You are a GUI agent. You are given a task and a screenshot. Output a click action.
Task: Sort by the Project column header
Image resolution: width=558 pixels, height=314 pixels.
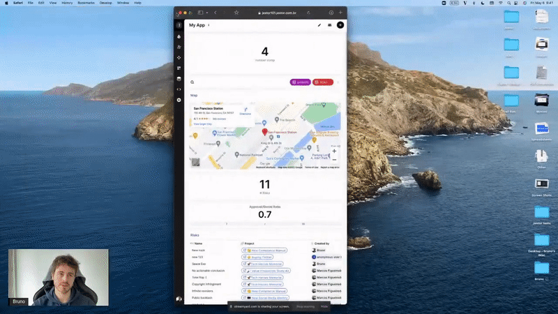(249, 244)
